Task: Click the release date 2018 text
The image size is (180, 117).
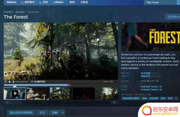Action: pyautogui.click(x=150, y=81)
